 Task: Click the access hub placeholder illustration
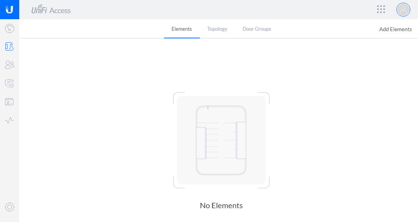(221, 140)
